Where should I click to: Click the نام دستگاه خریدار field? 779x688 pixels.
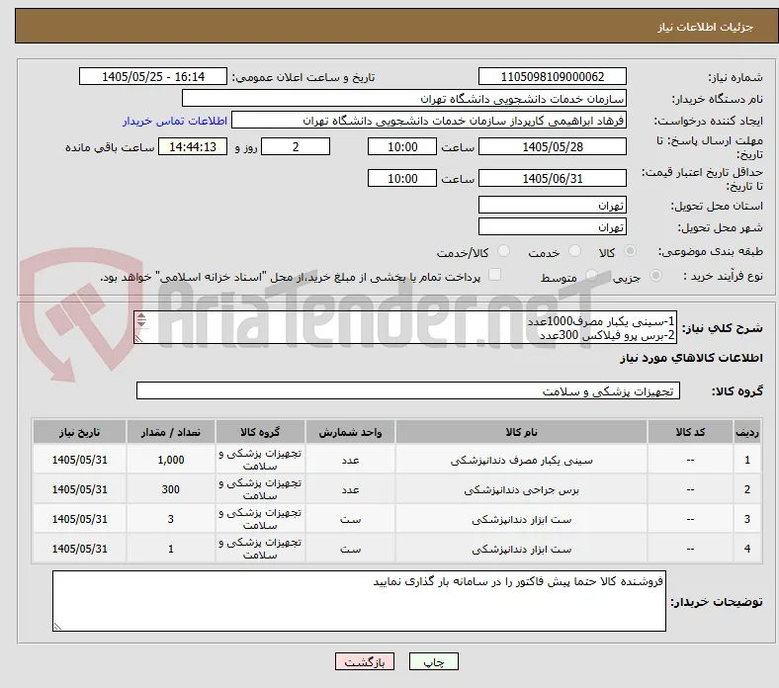[x=404, y=99]
